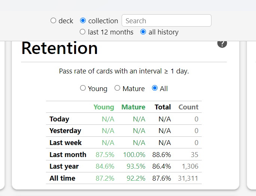
Task: Select the Young retention filter
Action: (x=83, y=88)
